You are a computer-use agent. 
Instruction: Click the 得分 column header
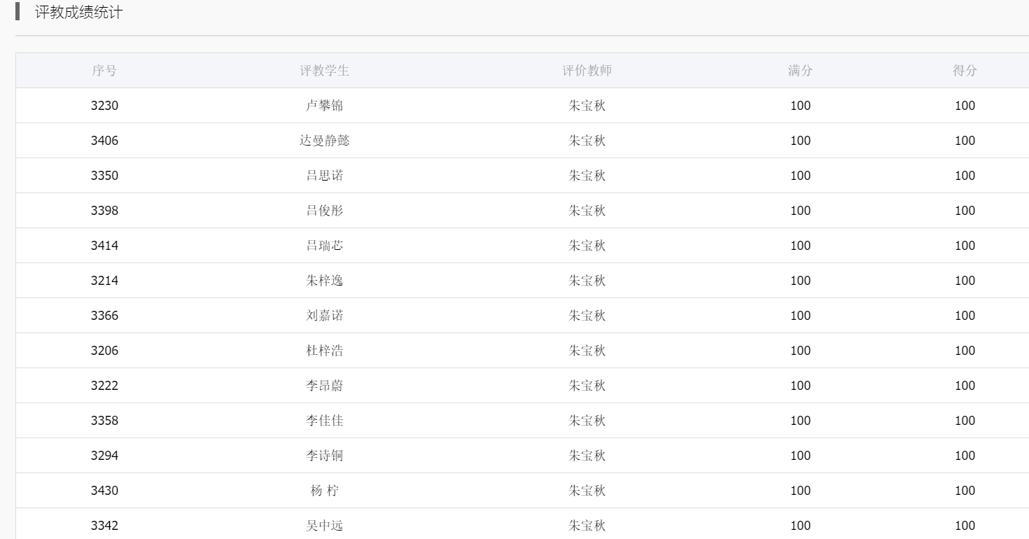[x=965, y=71]
